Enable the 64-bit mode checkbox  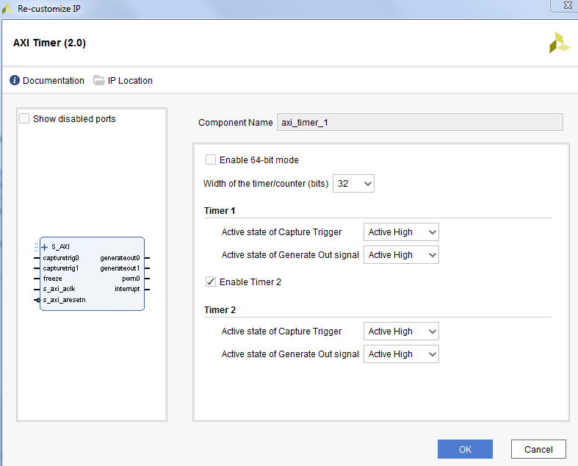[212, 159]
